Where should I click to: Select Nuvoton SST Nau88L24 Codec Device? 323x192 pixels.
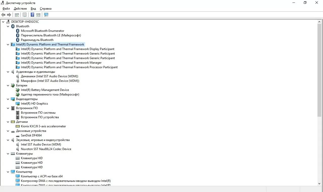point(46,149)
